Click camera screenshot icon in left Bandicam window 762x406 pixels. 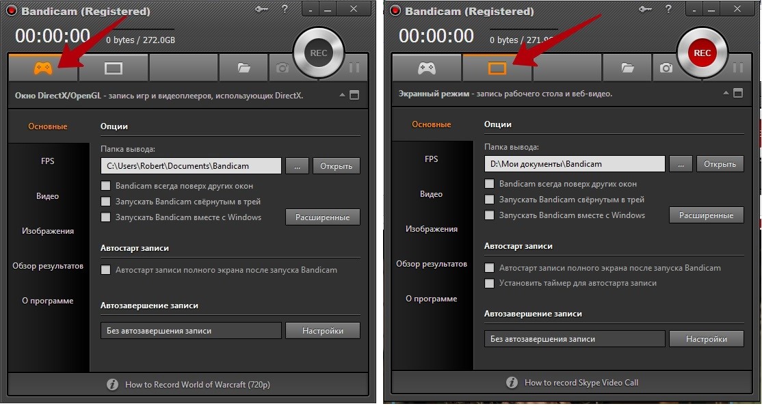click(283, 68)
